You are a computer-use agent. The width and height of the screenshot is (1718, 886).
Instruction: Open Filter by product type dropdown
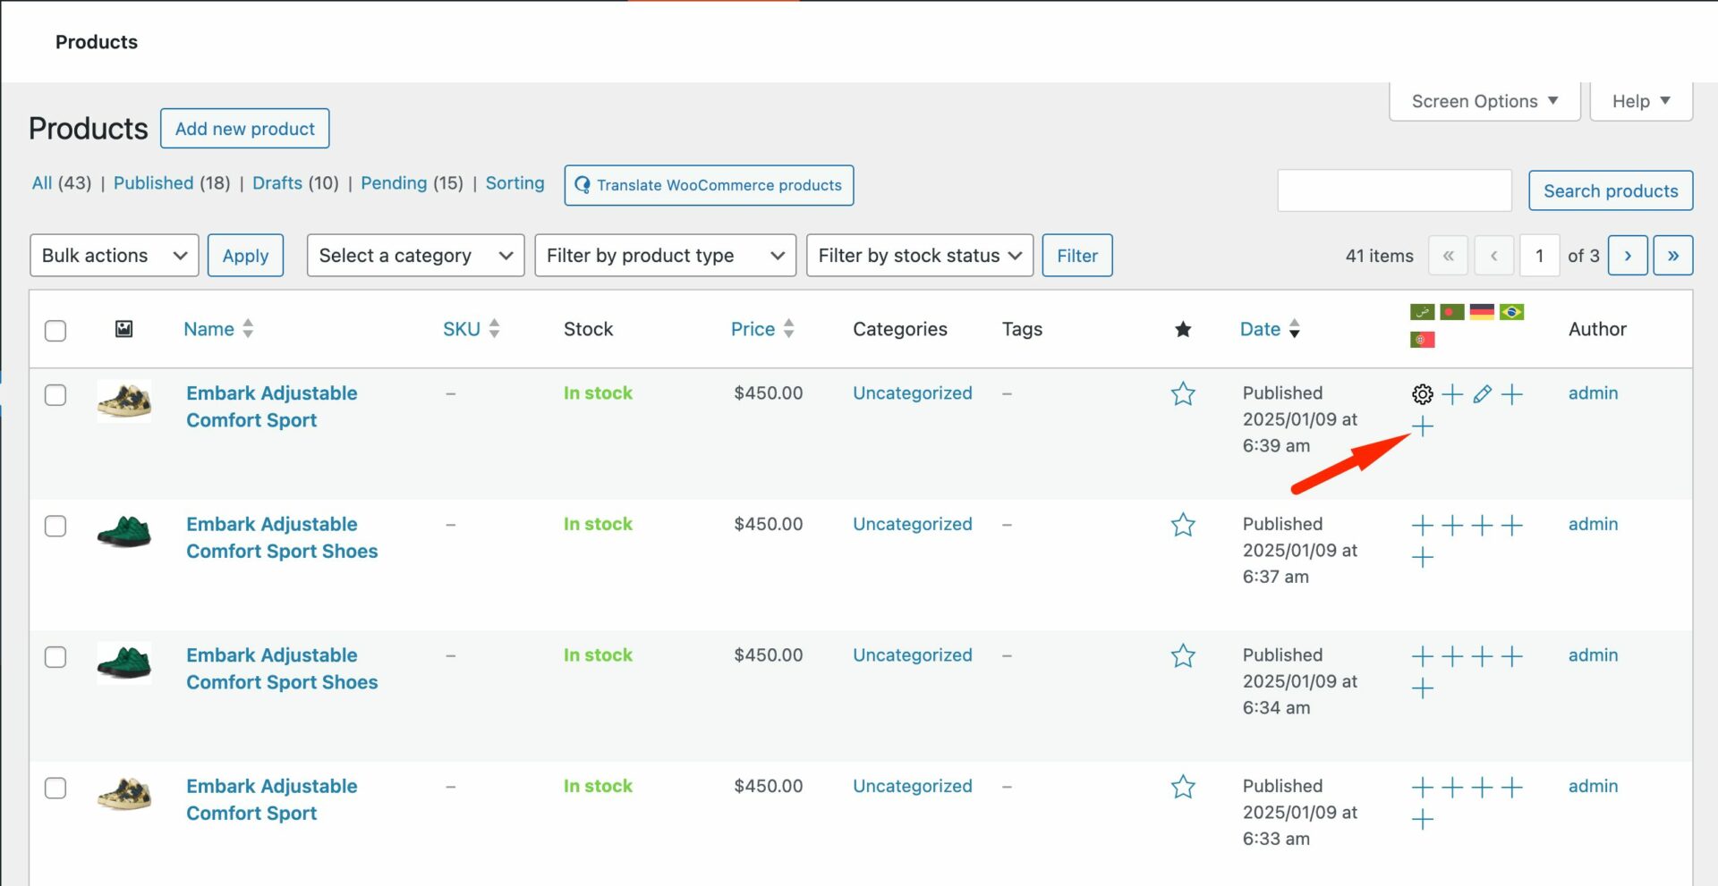(665, 256)
